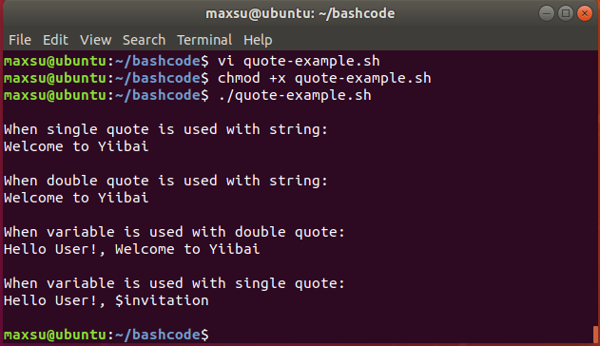Click 'When single quote is used with string:' line

click(x=166, y=129)
